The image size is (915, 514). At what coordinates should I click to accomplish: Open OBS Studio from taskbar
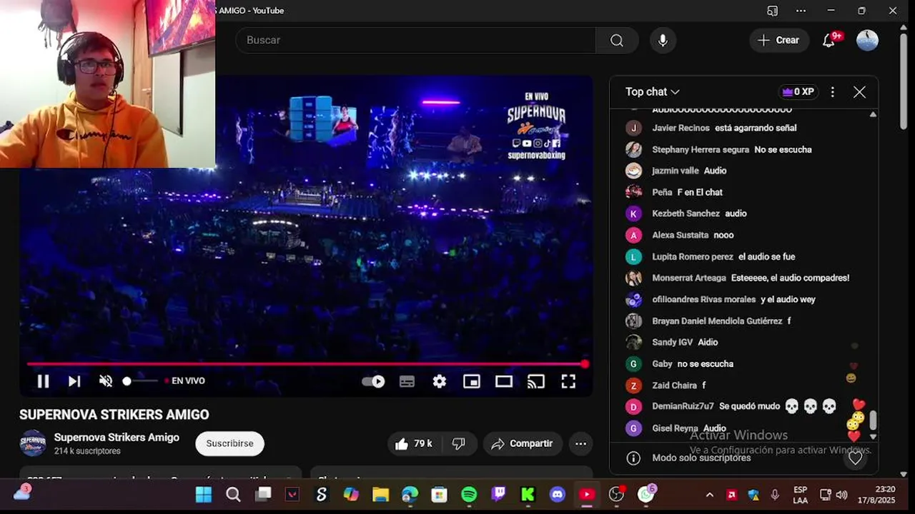616,495
